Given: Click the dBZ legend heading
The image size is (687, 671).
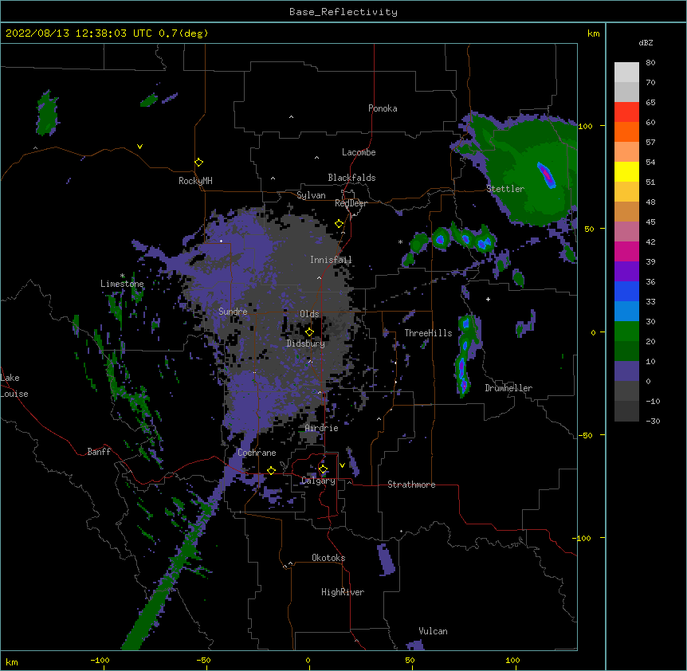Looking at the screenshot, I should (x=646, y=42).
